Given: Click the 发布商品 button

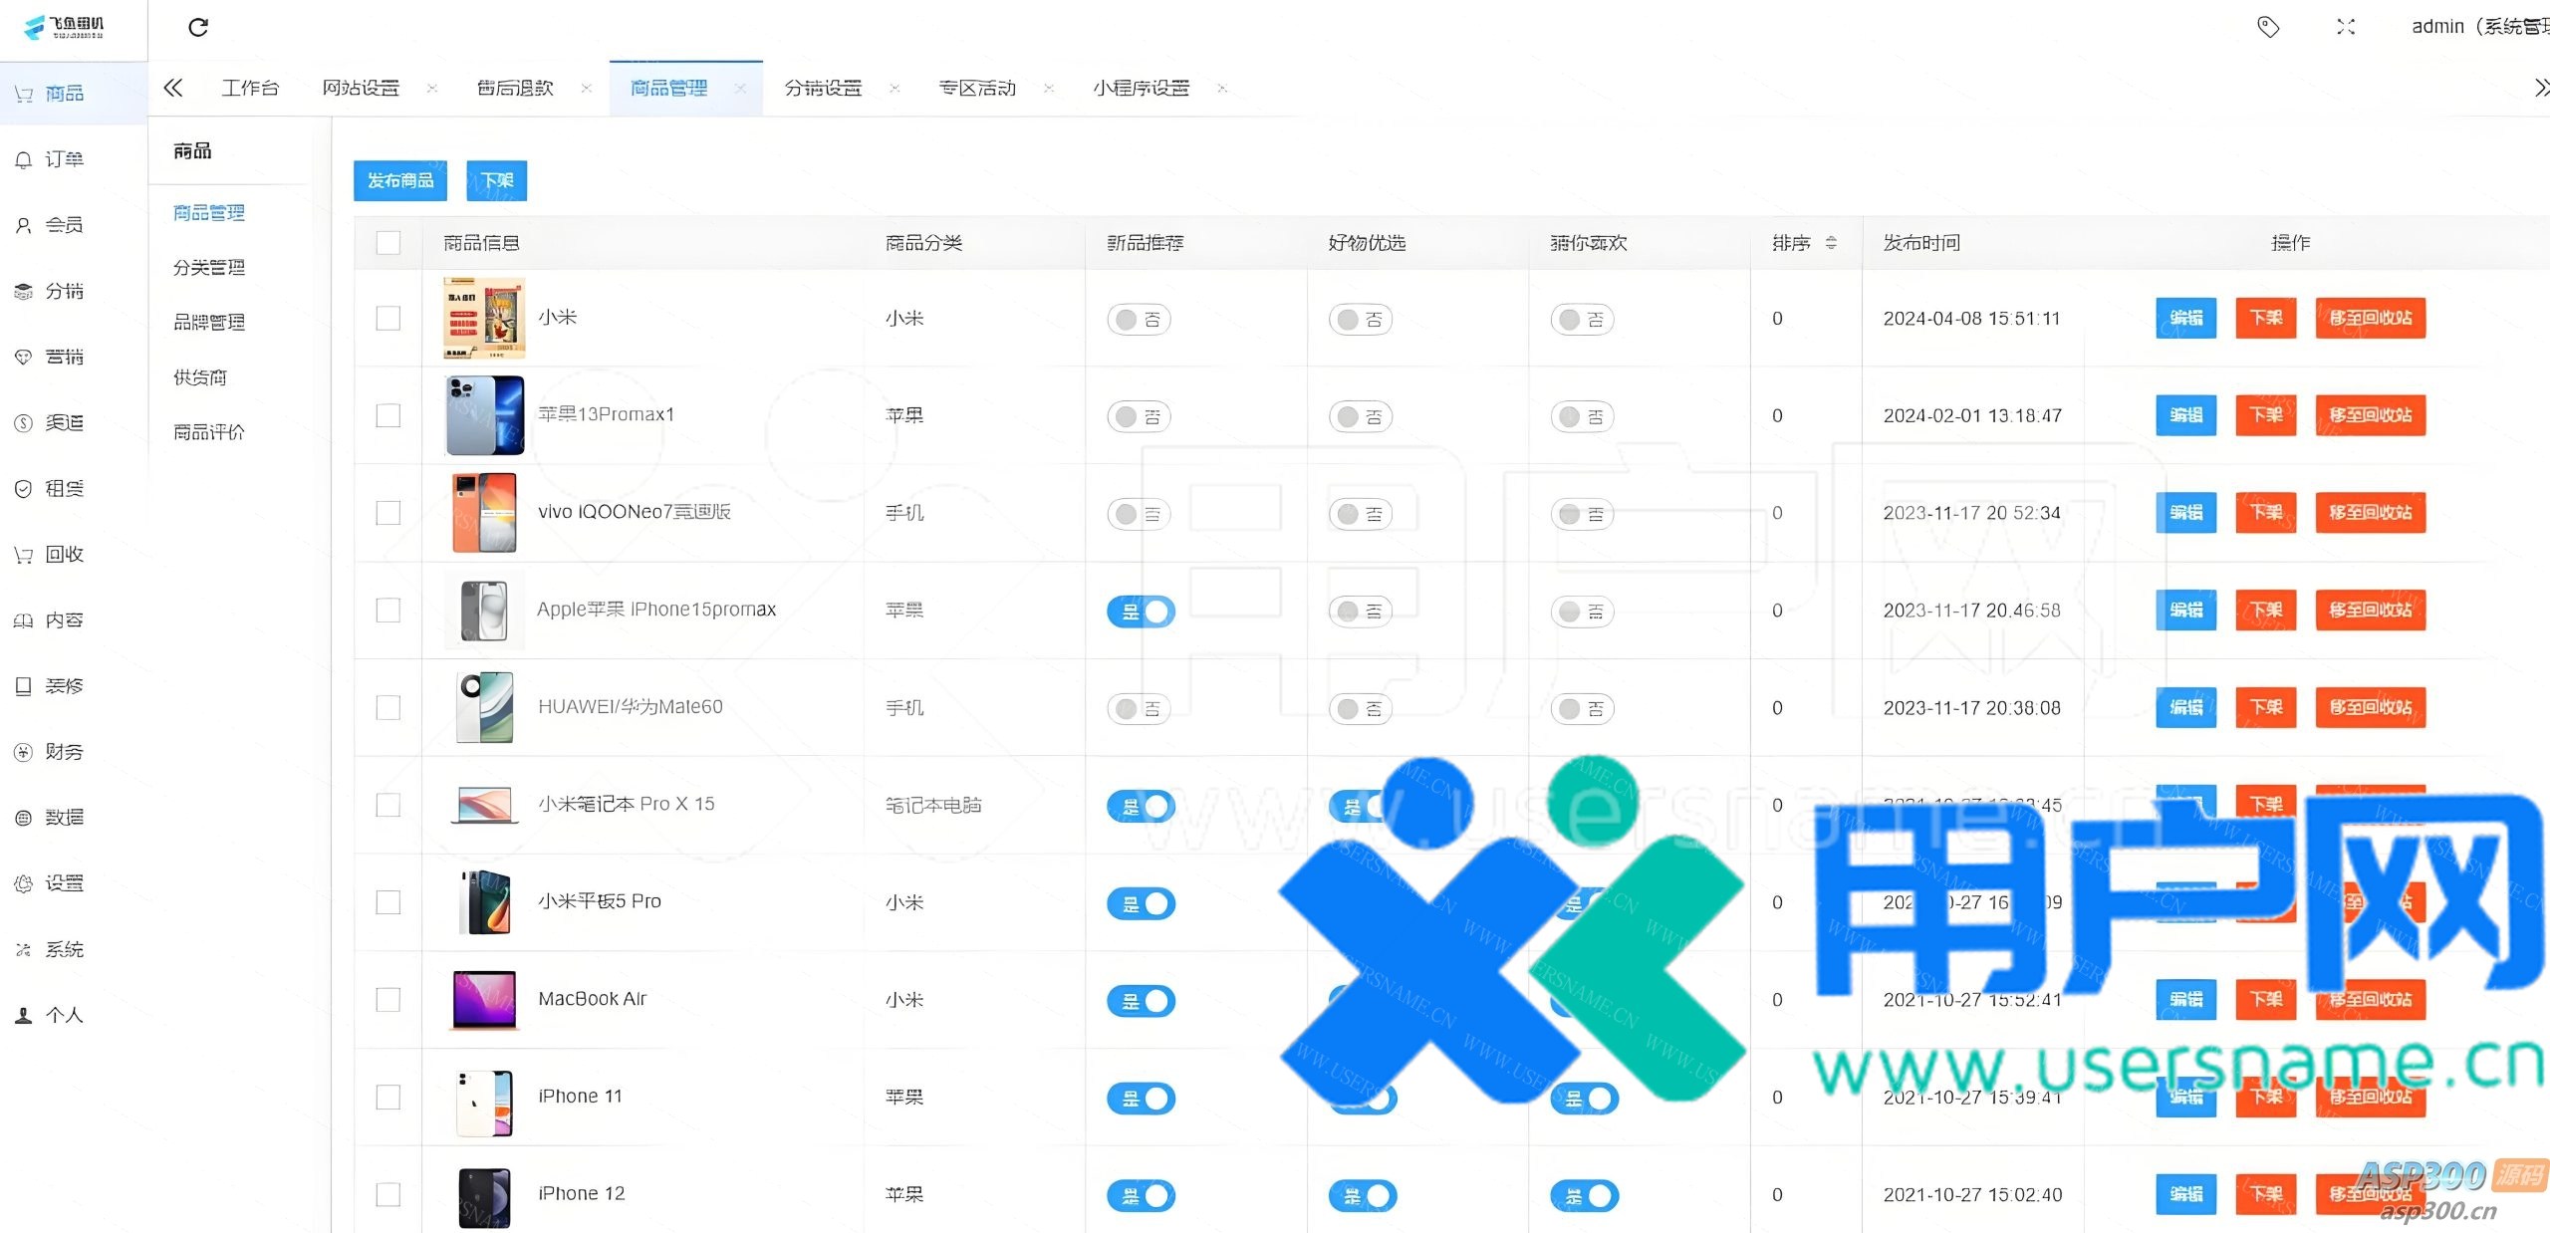Looking at the screenshot, I should point(400,180).
